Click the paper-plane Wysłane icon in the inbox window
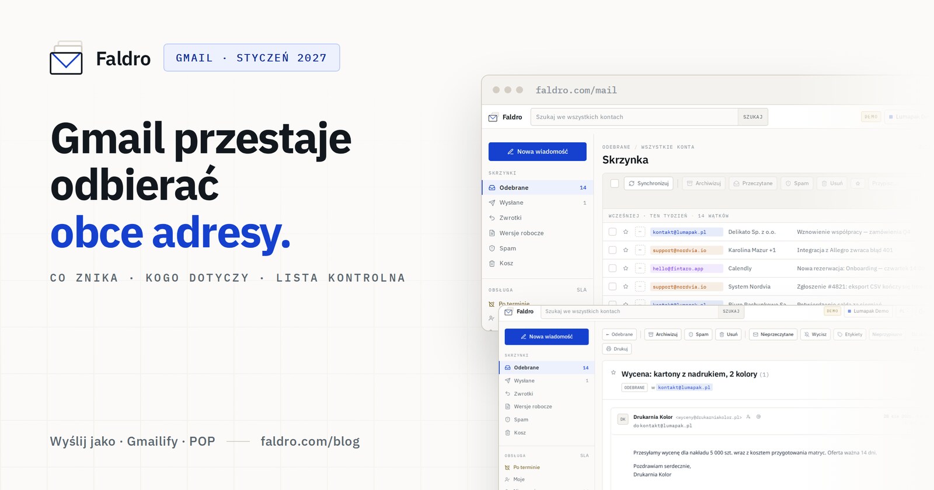Image resolution: width=934 pixels, height=490 pixels. coord(492,203)
